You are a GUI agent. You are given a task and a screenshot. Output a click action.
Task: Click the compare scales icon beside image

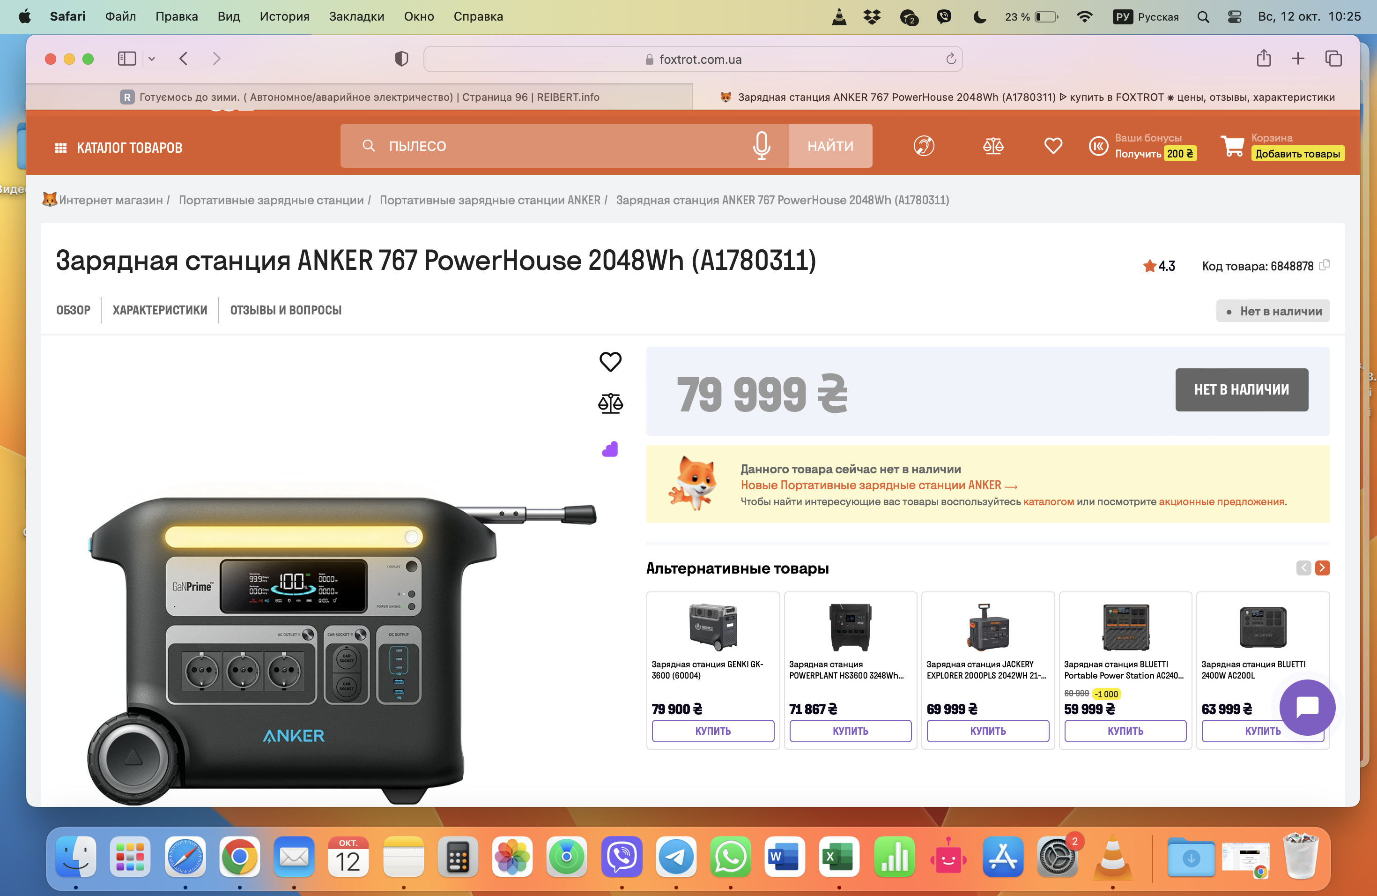[x=610, y=403]
